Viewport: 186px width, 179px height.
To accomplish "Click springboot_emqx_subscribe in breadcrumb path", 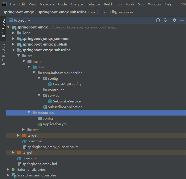I will pyautogui.click(x=62, y=12).
